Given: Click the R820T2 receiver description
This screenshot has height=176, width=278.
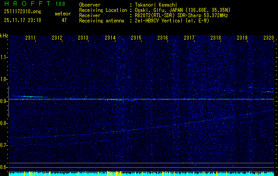Looking at the screenshot, I should pyautogui.click(x=182, y=15).
